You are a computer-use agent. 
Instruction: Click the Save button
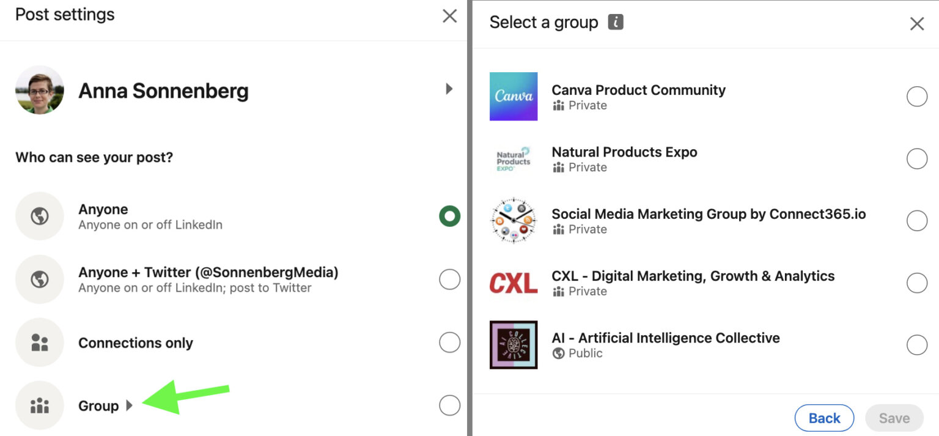click(x=894, y=418)
